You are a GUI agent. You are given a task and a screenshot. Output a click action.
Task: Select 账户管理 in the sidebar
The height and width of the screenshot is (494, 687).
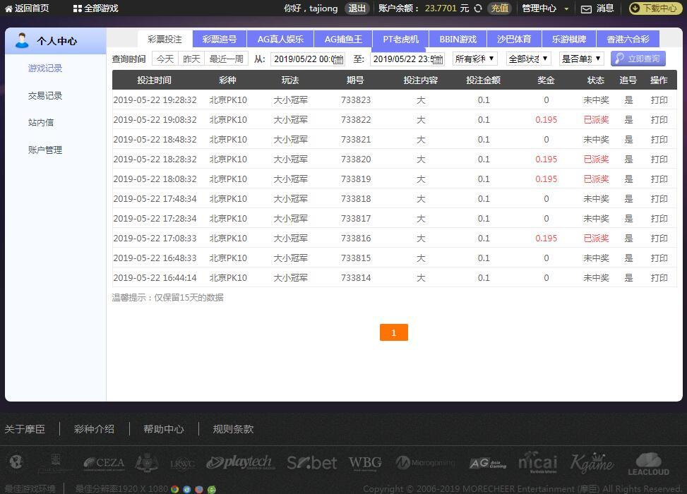pyautogui.click(x=45, y=150)
